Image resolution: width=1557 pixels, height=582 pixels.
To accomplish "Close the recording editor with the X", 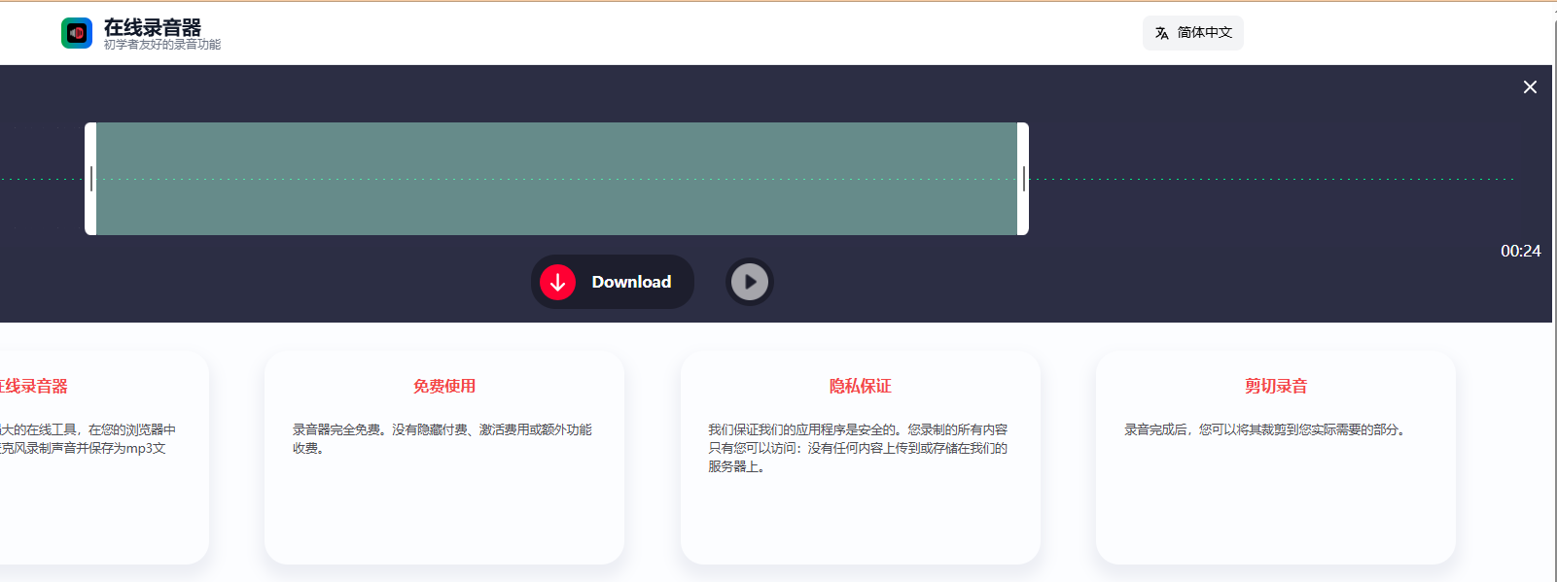I will pyautogui.click(x=1530, y=87).
